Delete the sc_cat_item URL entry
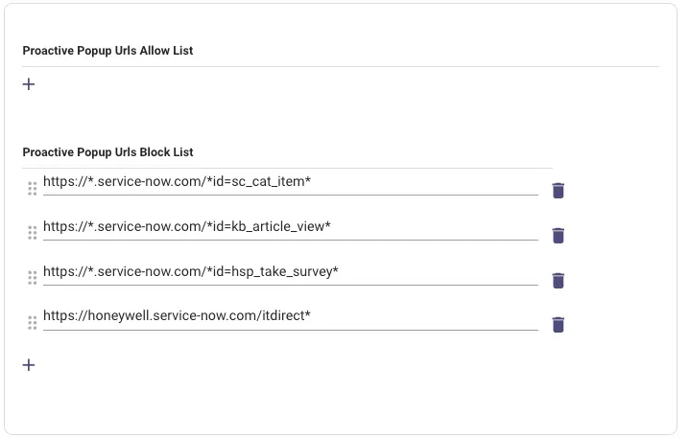This screenshot has height=438, width=690. click(559, 190)
